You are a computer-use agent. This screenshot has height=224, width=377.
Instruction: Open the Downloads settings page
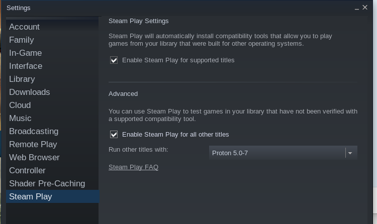point(30,92)
